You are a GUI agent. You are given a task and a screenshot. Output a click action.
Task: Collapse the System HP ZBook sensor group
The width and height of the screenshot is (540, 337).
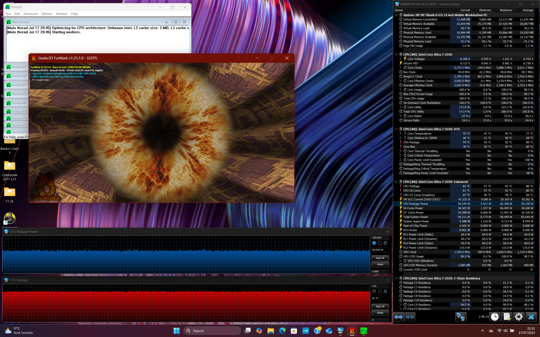tap(396, 15)
